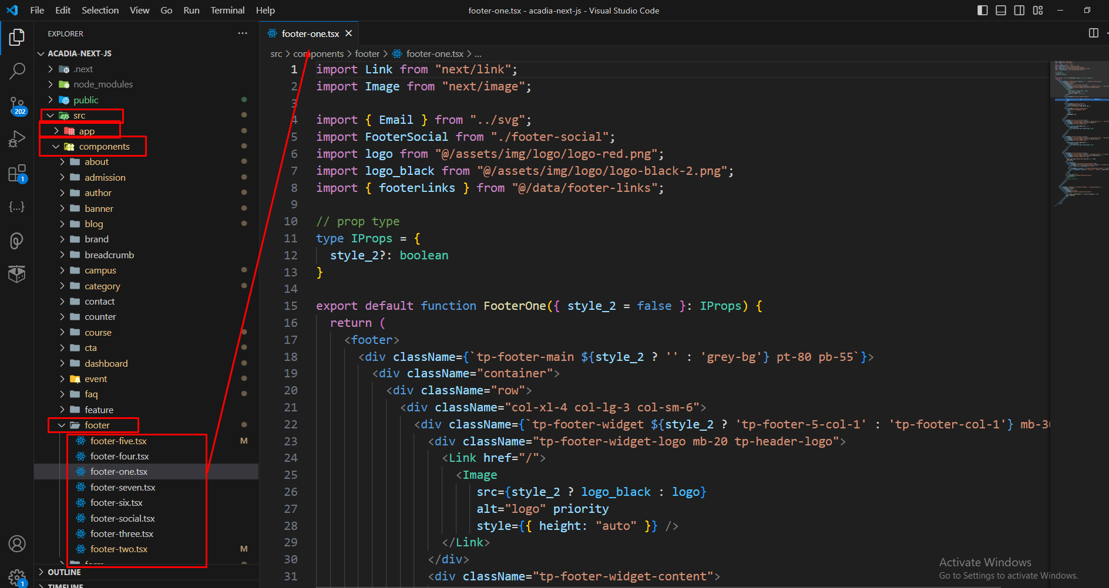Screen dimensions: 1109x588
Task: Toggle the bottom panel visibility
Action: [1001, 10]
